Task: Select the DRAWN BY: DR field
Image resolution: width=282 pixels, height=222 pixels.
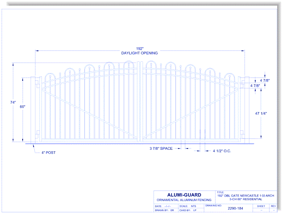Action: click(x=164, y=210)
